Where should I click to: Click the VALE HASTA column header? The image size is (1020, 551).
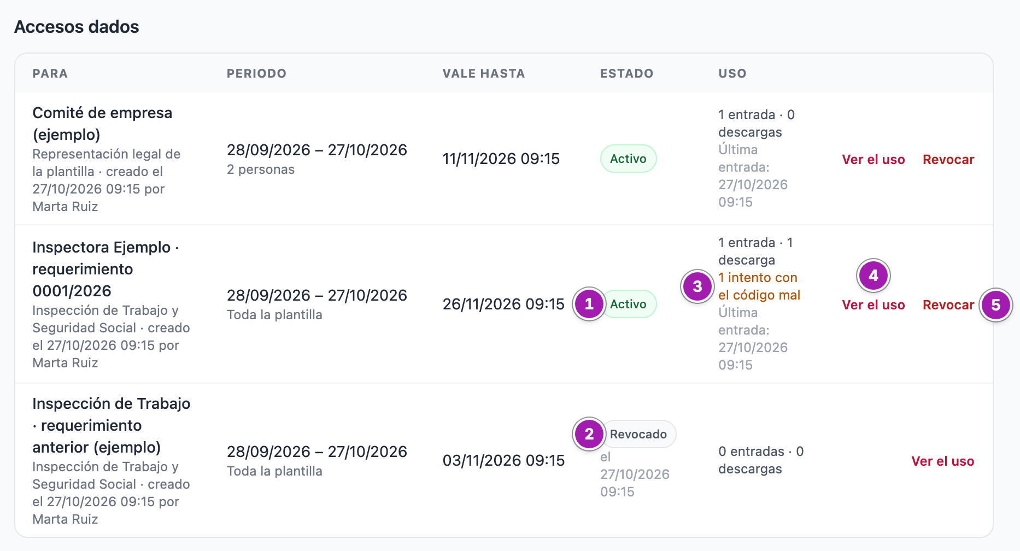coord(484,73)
